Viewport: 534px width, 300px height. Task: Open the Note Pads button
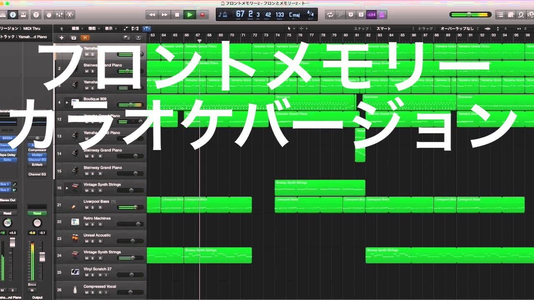[x=511, y=15]
